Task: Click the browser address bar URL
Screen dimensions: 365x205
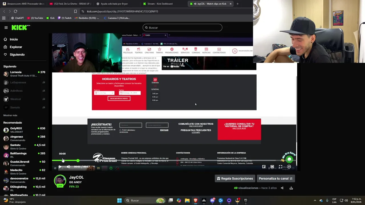Action: pyautogui.click(x=122, y=11)
